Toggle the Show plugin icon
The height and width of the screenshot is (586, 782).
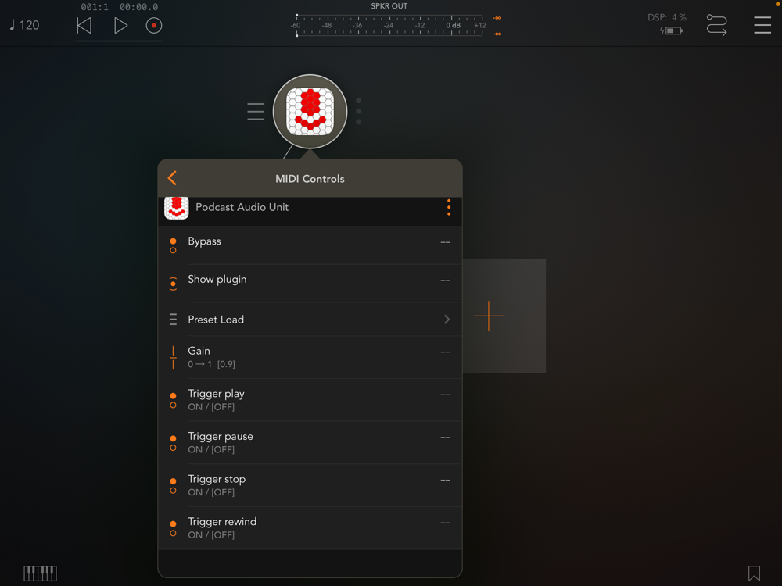(173, 284)
